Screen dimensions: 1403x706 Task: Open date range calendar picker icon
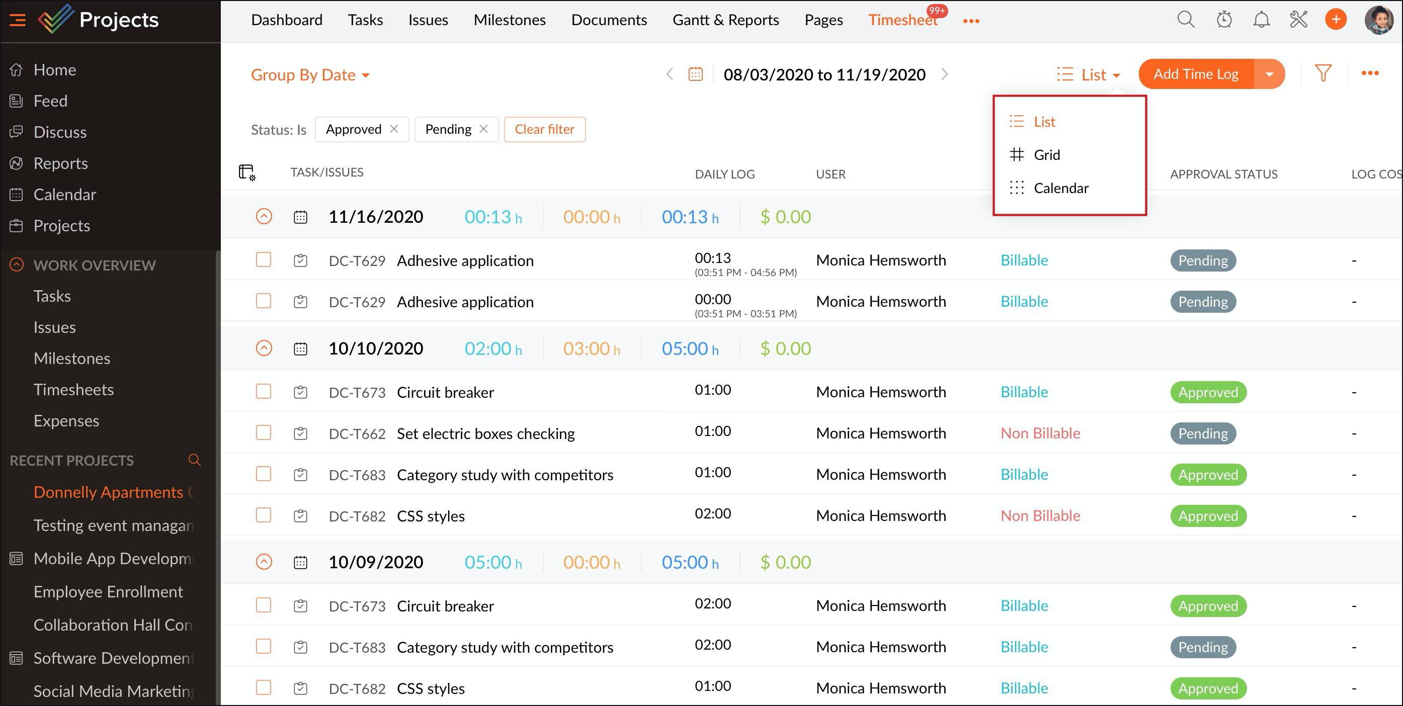point(696,74)
